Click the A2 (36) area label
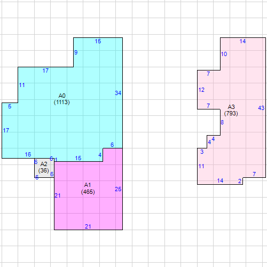Viewport: 267px width, 267px height. [44, 167]
